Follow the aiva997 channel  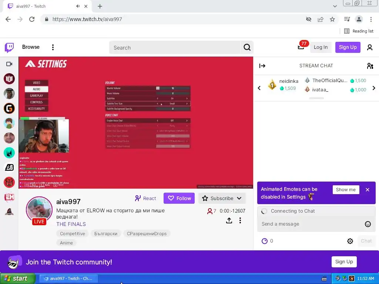pyautogui.click(x=179, y=198)
